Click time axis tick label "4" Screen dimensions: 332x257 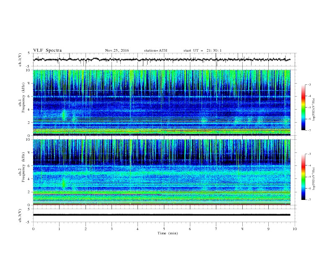137,229
